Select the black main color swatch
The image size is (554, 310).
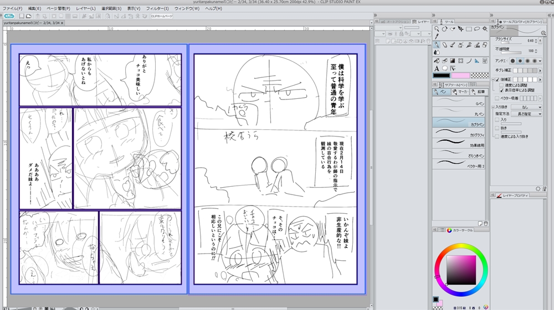(442, 75)
